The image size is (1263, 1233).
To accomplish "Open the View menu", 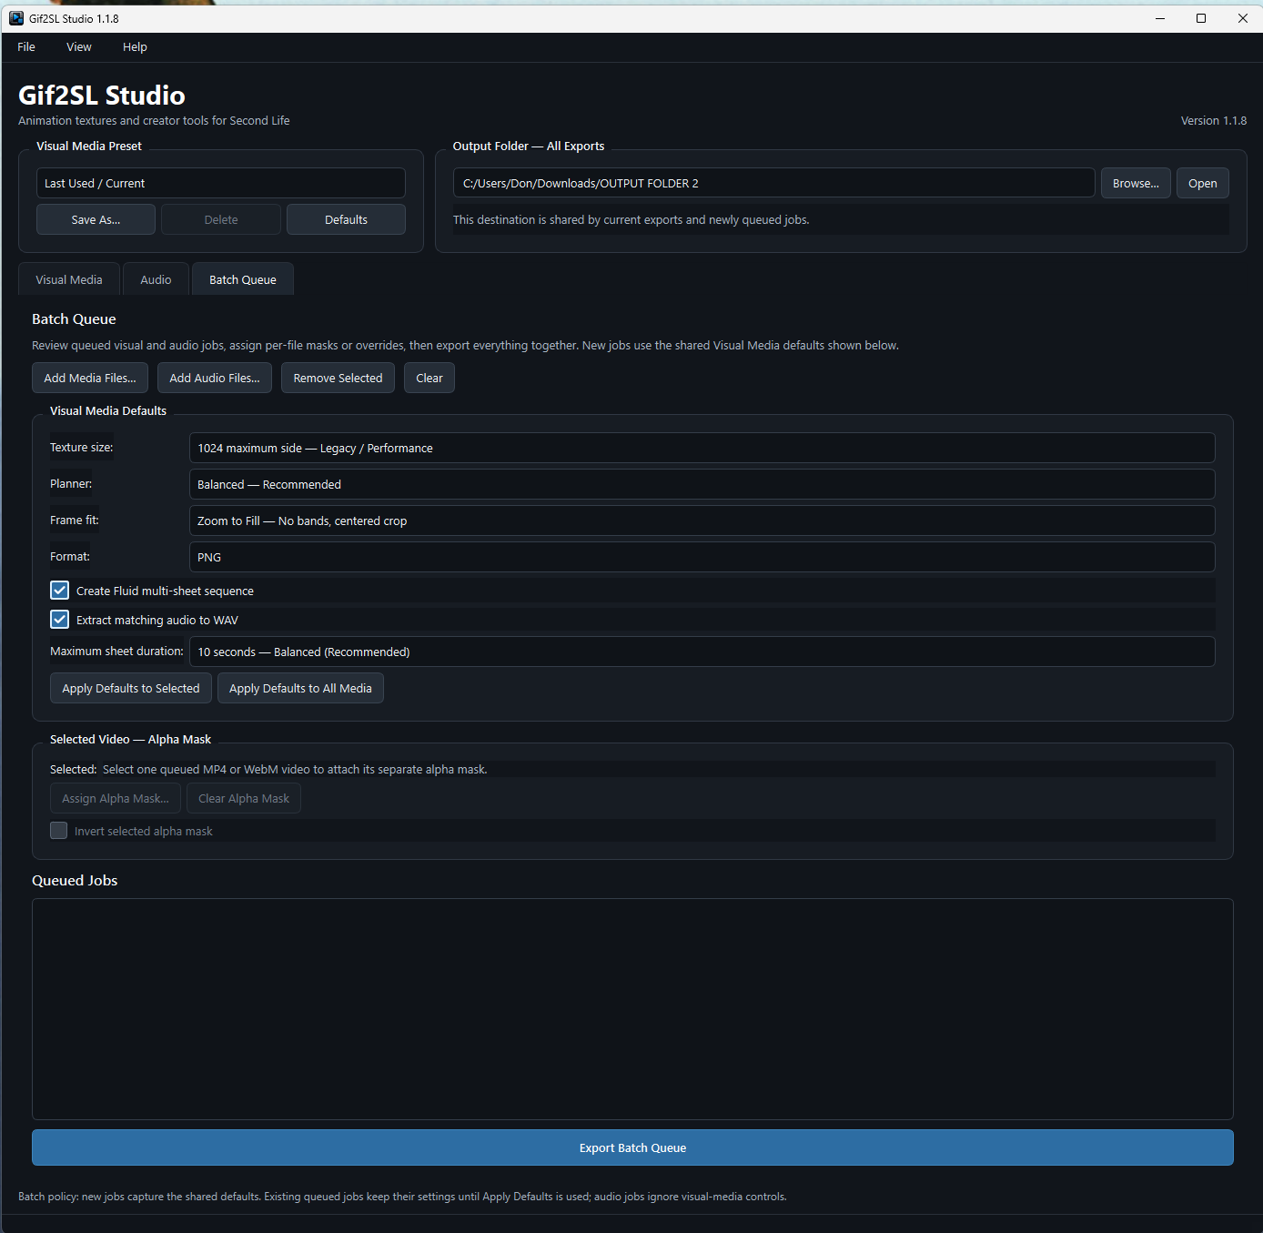I will click(x=79, y=47).
